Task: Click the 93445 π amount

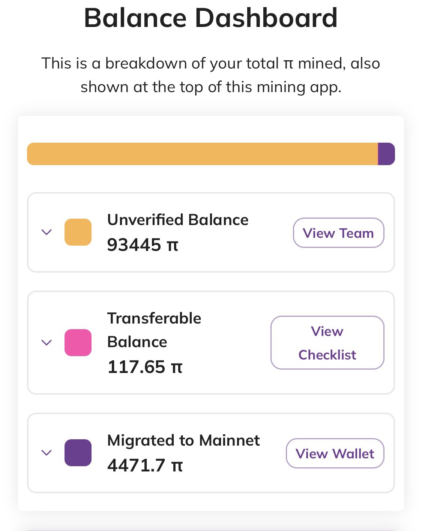Action: (x=143, y=245)
